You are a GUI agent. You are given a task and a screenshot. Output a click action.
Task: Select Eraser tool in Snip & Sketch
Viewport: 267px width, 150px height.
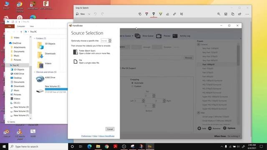[x=168, y=14]
